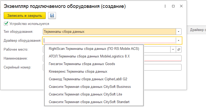Viewport: 206px width, 112px height.
Task: Pick Скансити CitySoft Standart driver
Action: pos(94,102)
